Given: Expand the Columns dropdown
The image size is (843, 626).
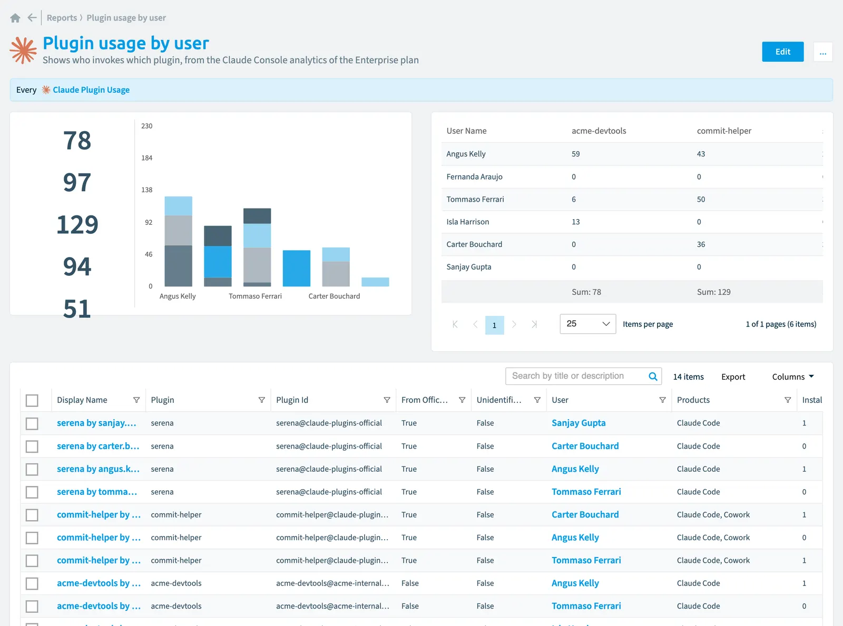Looking at the screenshot, I should tap(793, 377).
